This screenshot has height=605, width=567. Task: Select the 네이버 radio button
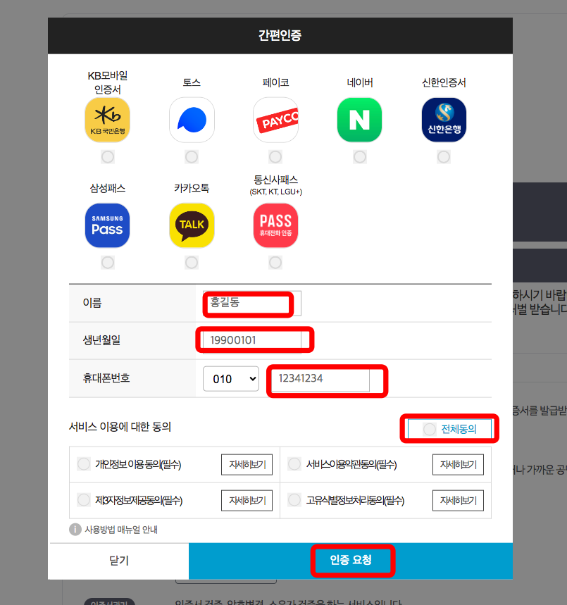tap(360, 157)
